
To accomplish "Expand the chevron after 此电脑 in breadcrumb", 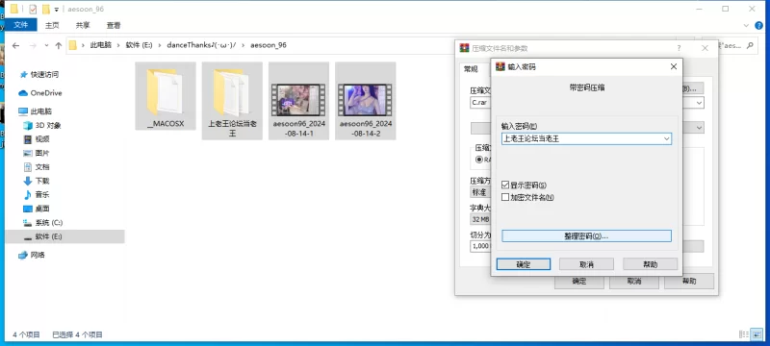I will pos(118,45).
